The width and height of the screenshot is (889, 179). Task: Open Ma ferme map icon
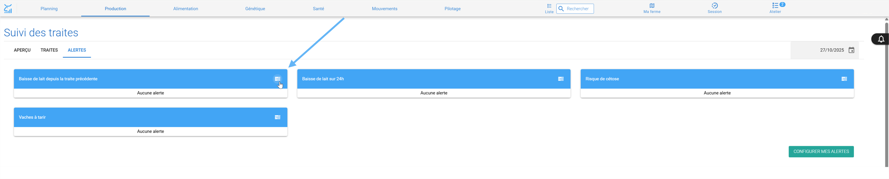coord(652,6)
